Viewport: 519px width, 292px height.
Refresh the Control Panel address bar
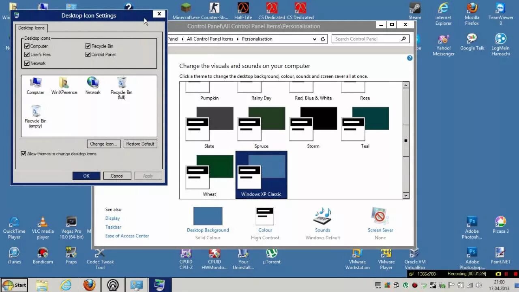point(323,39)
